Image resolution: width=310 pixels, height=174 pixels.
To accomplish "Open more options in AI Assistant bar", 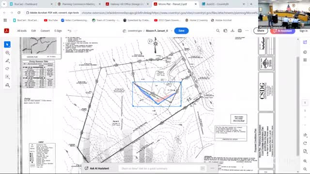I will (x=212, y=168).
